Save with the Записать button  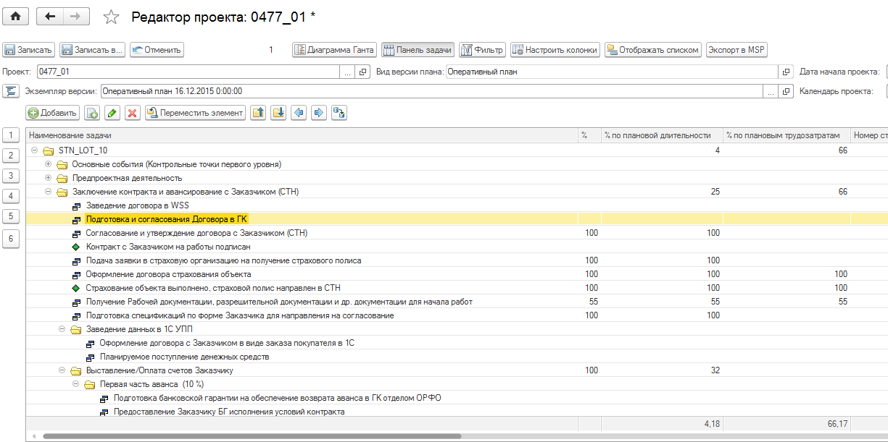point(29,50)
